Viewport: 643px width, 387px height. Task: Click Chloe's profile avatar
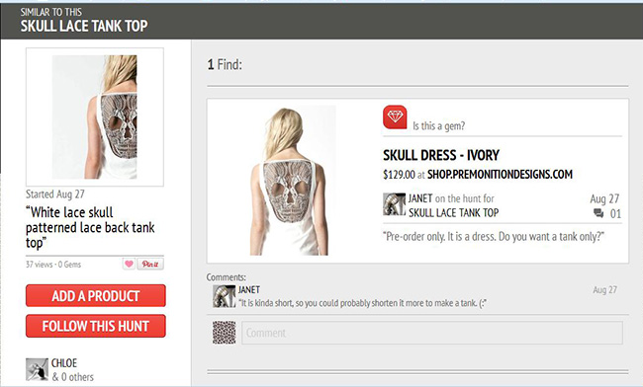(x=37, y=369)
